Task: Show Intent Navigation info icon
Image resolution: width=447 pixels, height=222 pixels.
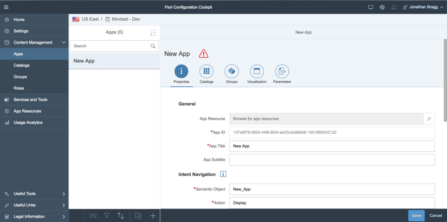Action: [x=223, y=174]
